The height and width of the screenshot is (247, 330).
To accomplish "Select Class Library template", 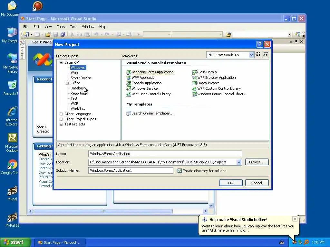I will coord(204,72).
